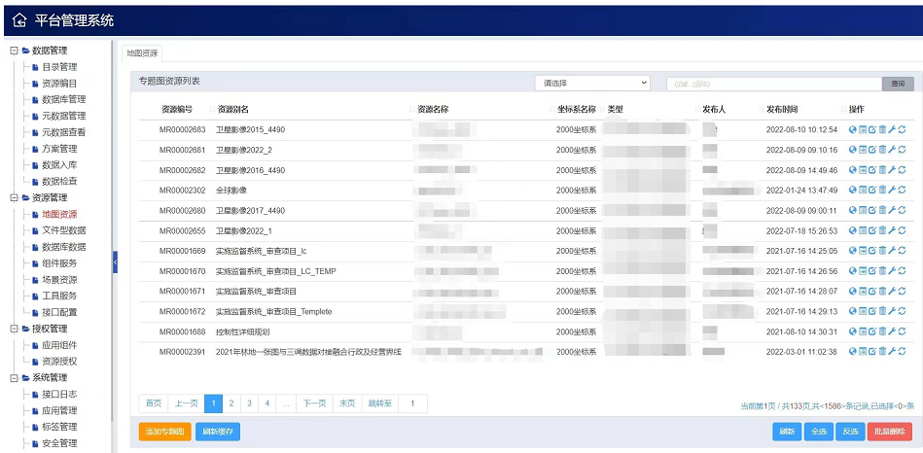Click the filter text input field
This screenshot has height=453, width=923.
[x=774, y=84]
